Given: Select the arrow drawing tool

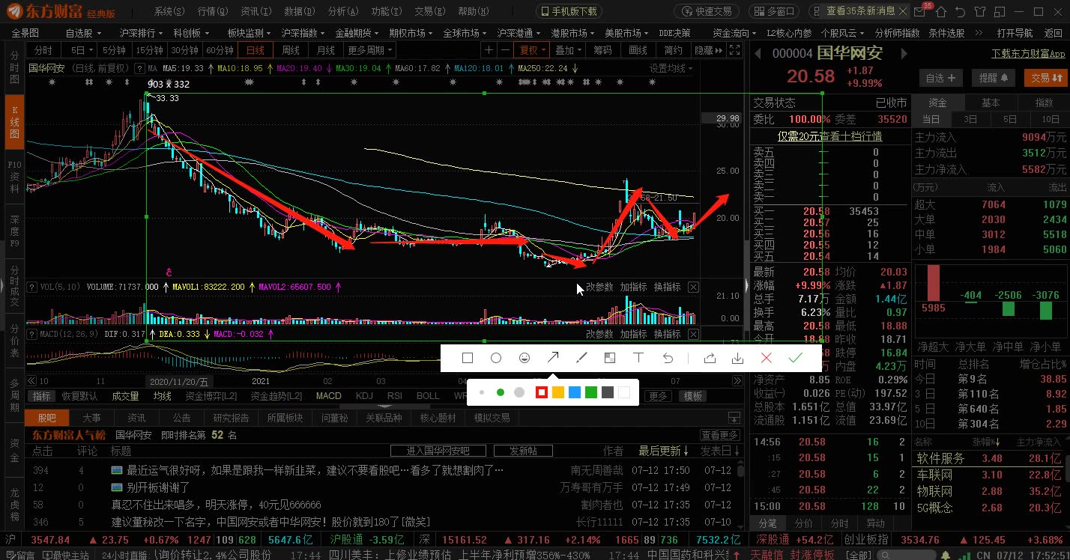Looking at the screenshot, I should [553, 358].
